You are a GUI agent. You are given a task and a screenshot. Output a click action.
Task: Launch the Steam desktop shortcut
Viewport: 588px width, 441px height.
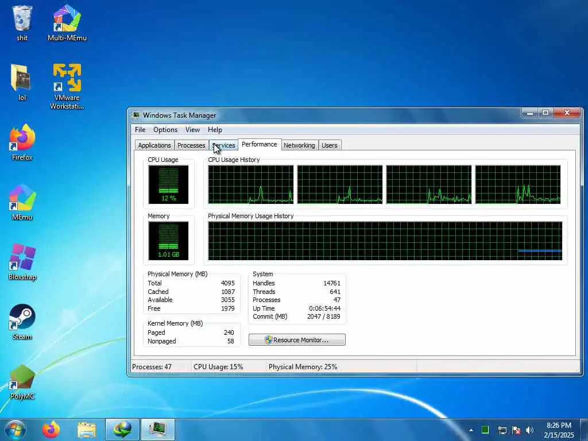tap(22, 322)
